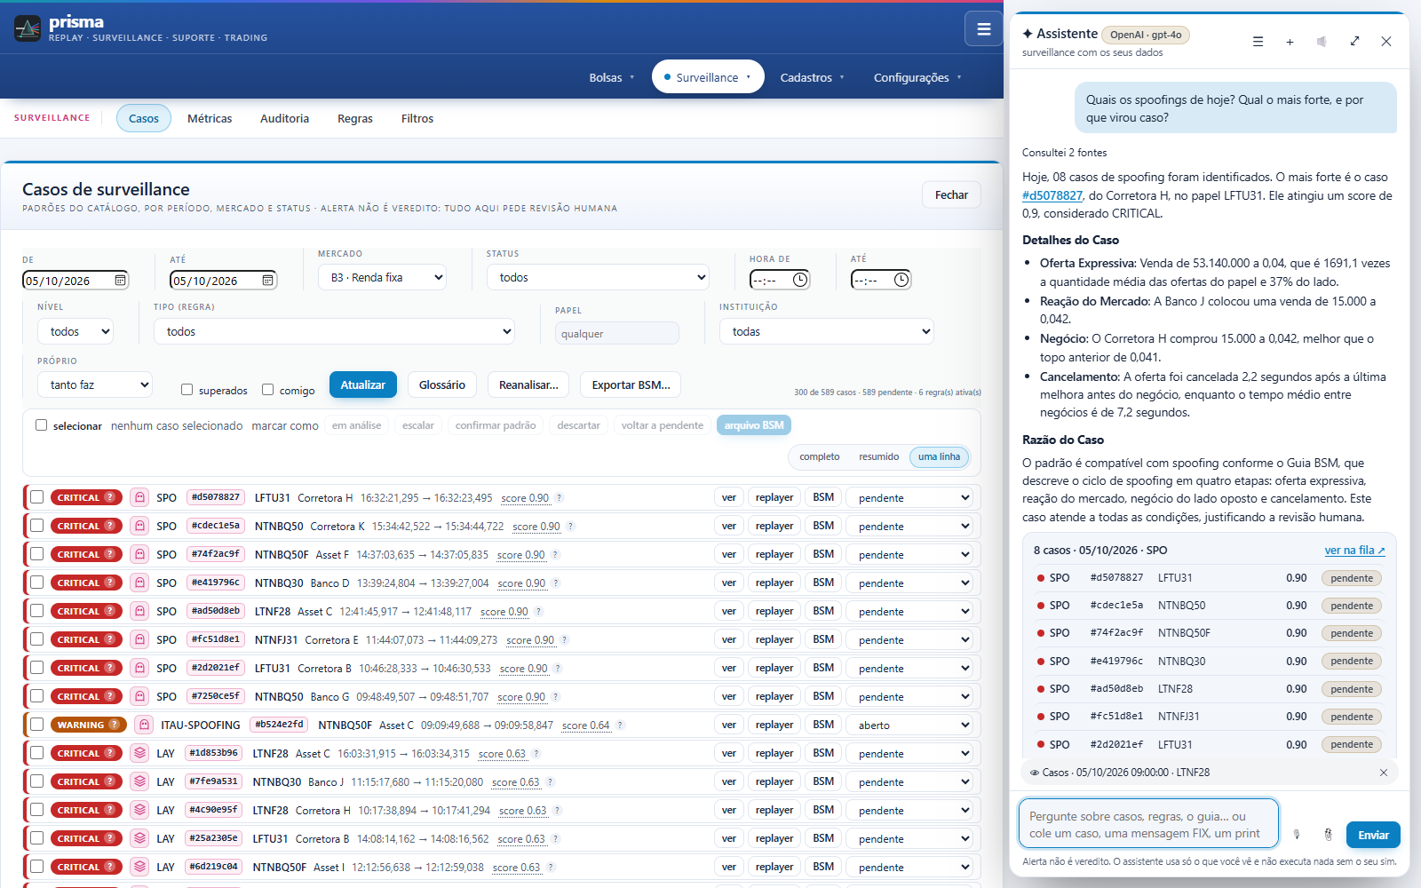Image resolution: width=1421 pixels, height=888 pixels.
Task: Click WARNING help mark on #b524e2fd row
Action: [x=114, y=725]
